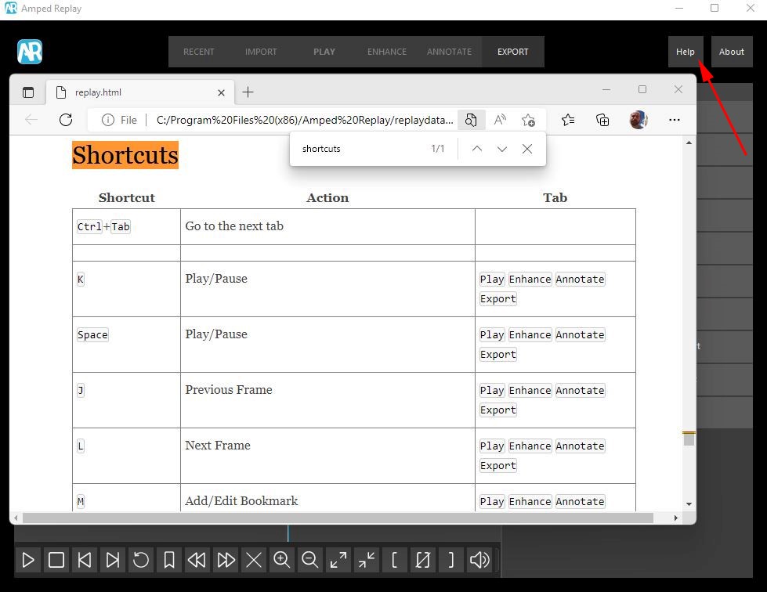767x592 pixels.
Task: Click the vertical scrollbar down arrow
Action: coord(689,504)
